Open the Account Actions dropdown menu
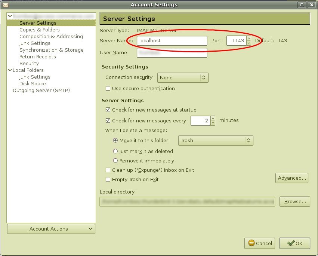This screenshot has height=256, width=318. click(51, 229)
